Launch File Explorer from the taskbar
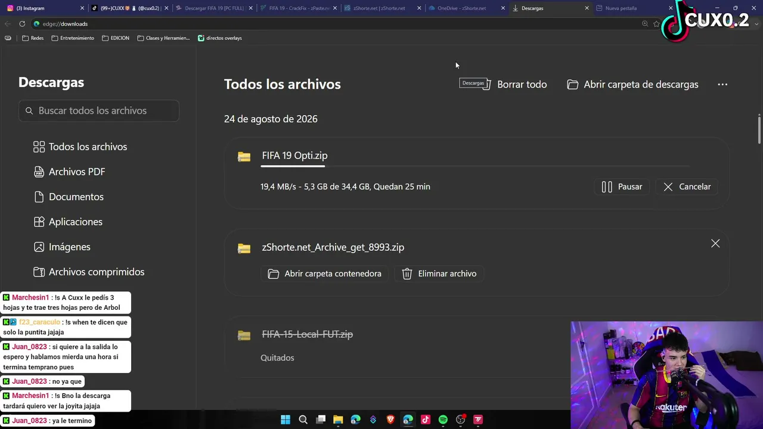763x429 pixels. coord(338,419)
